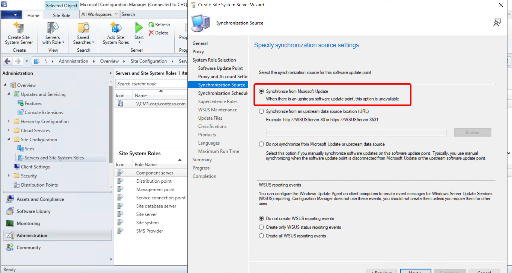Click the Sites icon in the tree
This screenshot has width=512, height=273.
(x=21, y=149)
